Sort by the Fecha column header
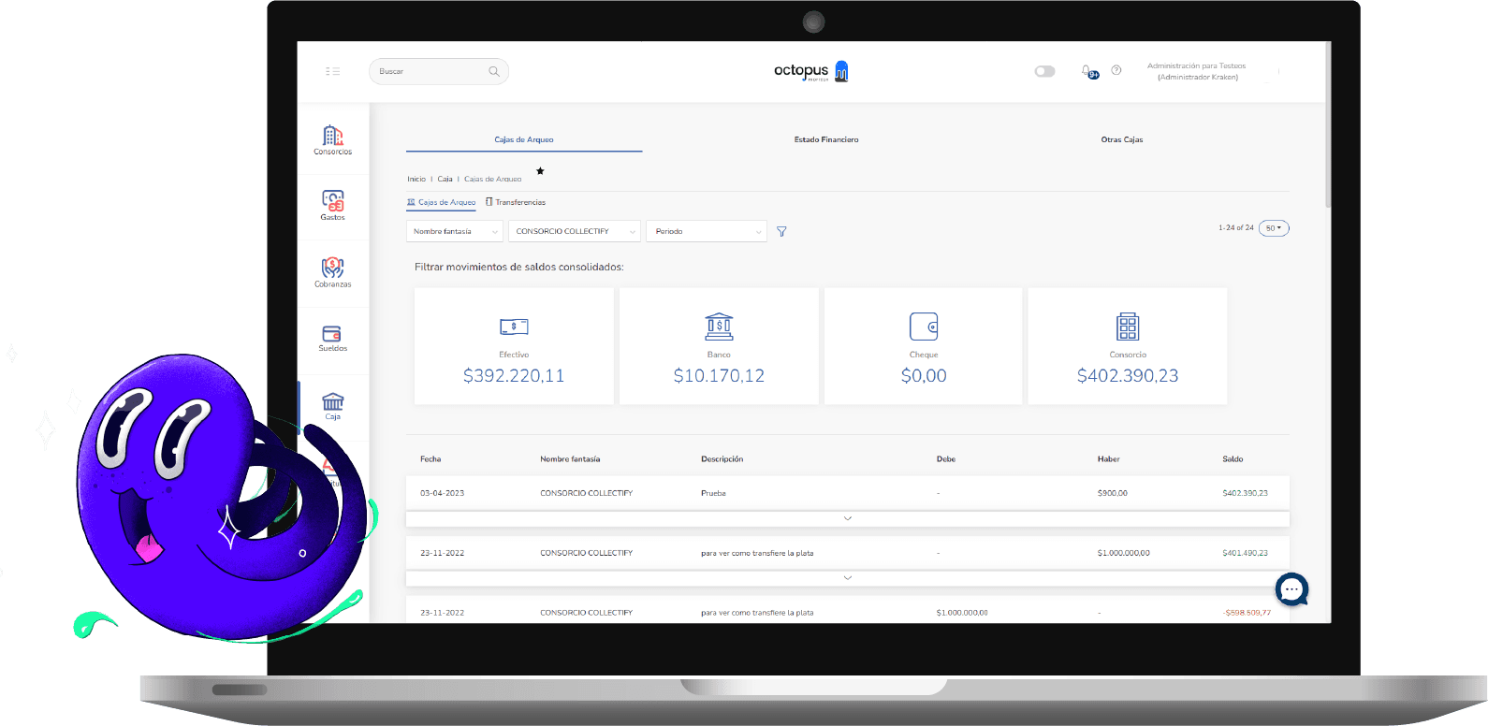Viewport: 1488px width, 726px height. click(x=430, y=459)
